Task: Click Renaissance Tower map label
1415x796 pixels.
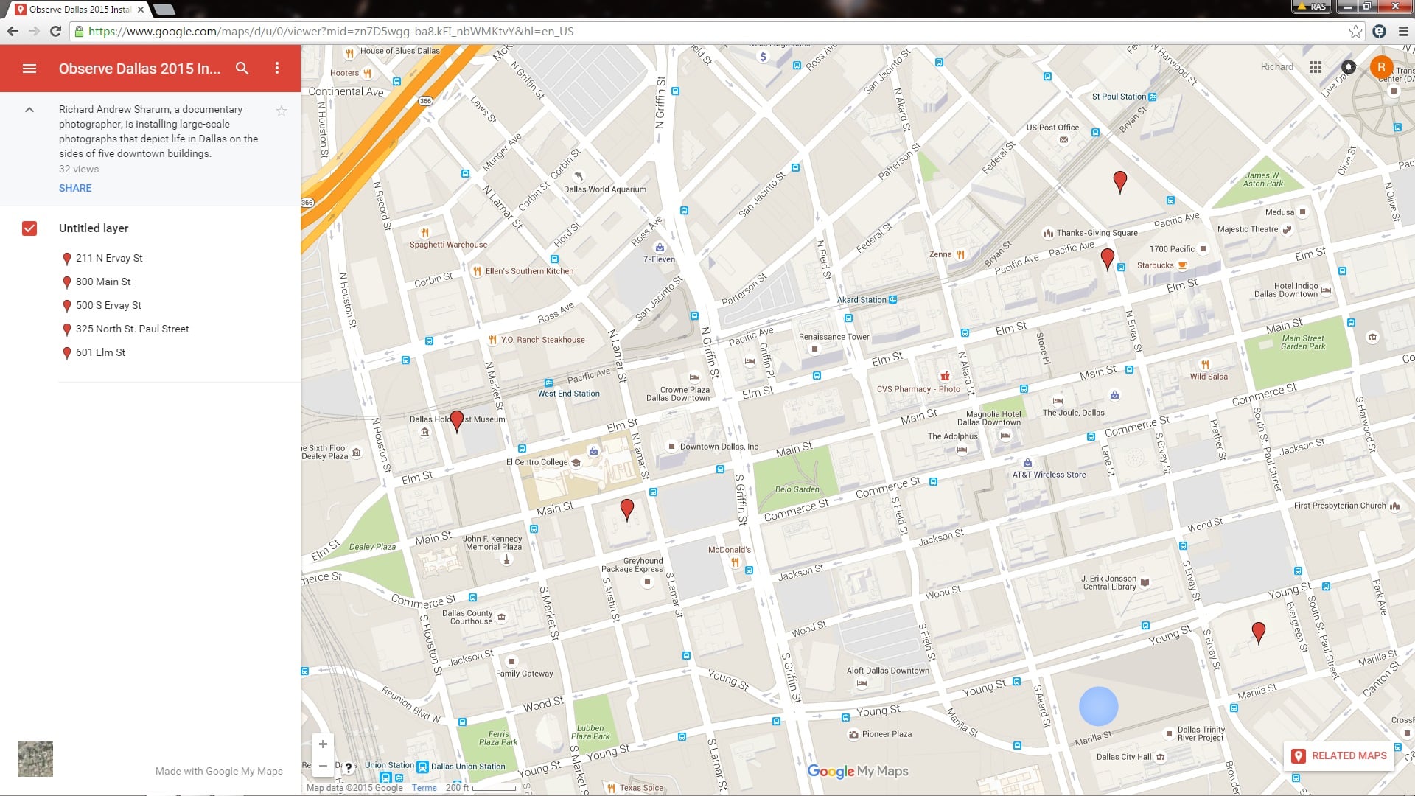Action: click(834, 337)
